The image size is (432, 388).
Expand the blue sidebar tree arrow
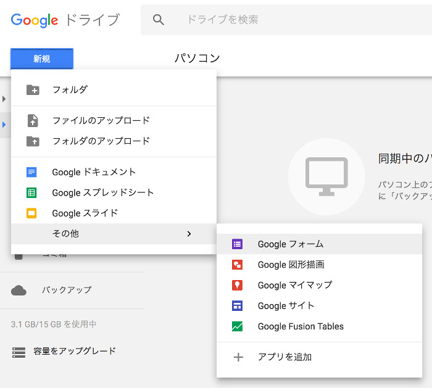tap(4, 125)
